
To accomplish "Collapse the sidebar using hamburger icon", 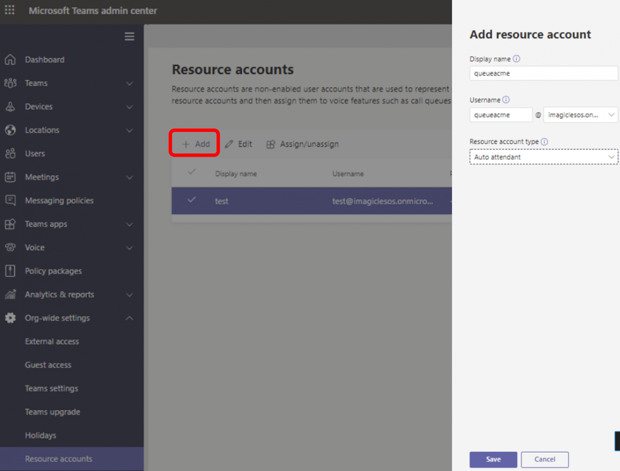I will pos(129,37).
